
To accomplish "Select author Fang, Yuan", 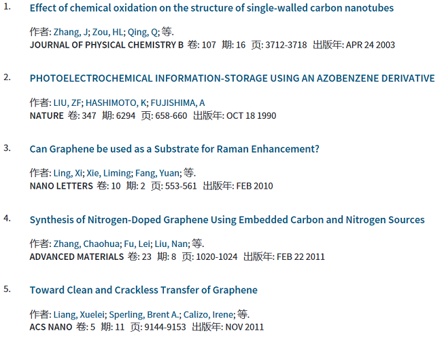I will click(x=157, y=173).
